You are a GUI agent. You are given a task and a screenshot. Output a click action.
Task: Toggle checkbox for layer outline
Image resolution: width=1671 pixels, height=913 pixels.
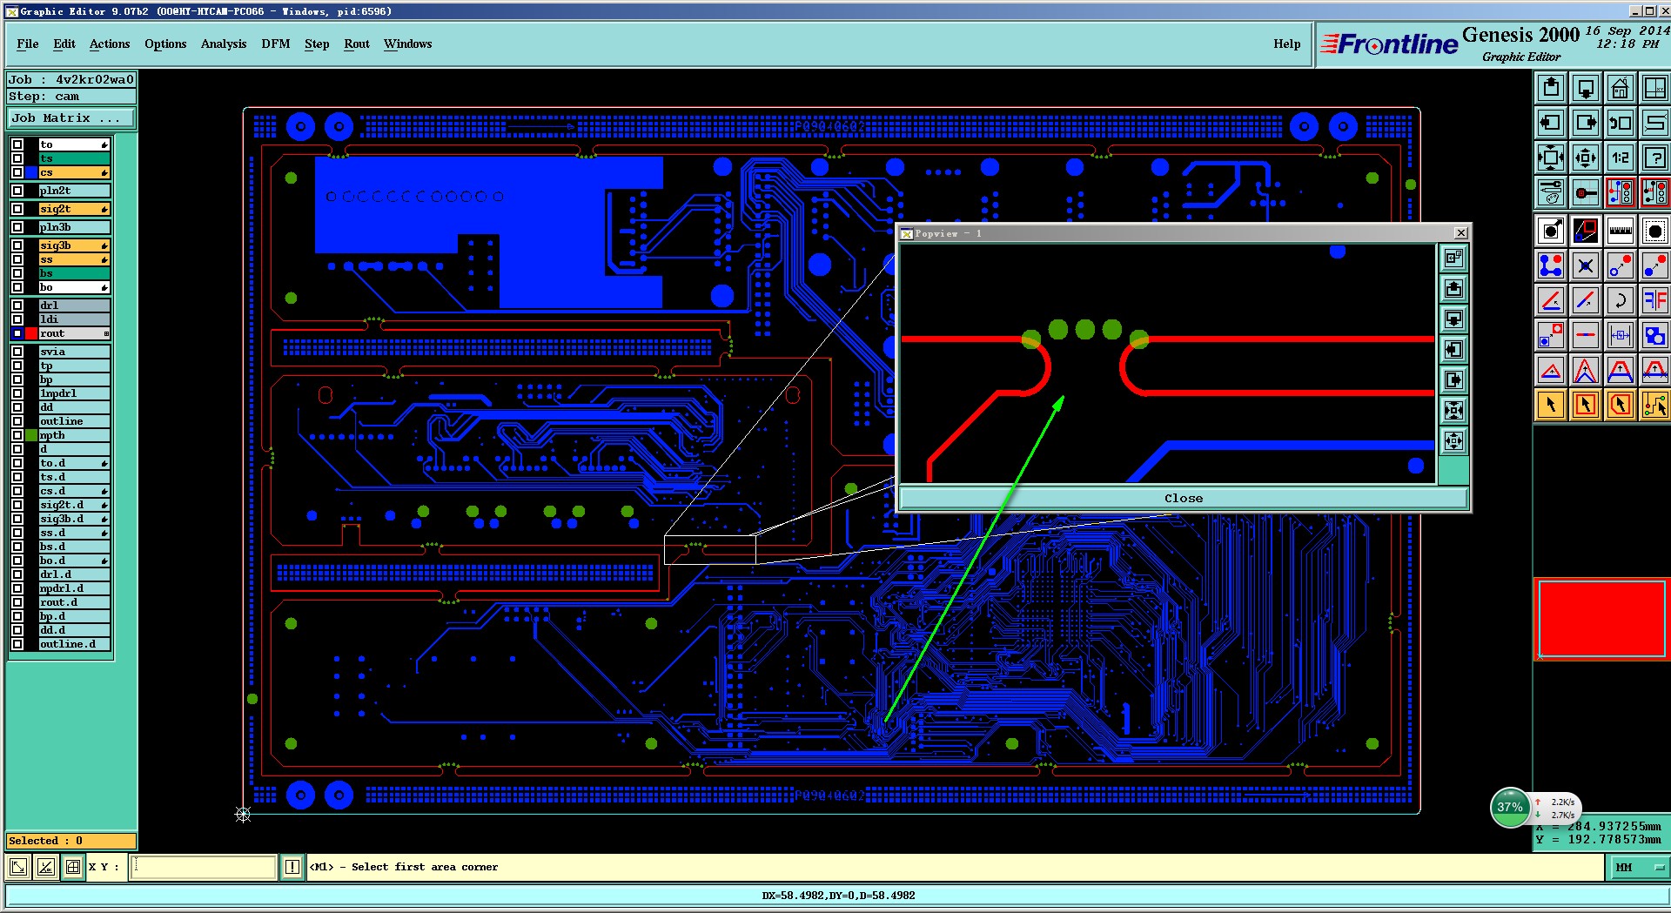tap(17, 421)
